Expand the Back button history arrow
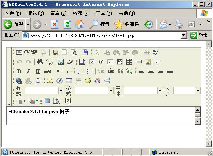This screenshot has width=213, height=156. click(x=28, y=24)
